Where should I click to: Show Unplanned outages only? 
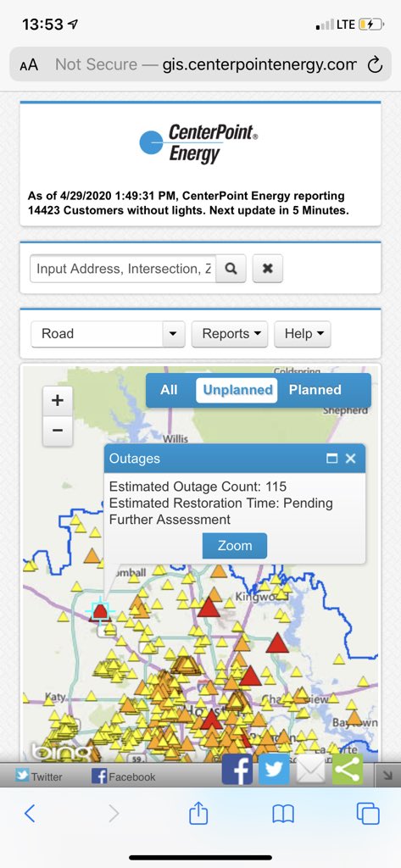(x=237, y=390)
